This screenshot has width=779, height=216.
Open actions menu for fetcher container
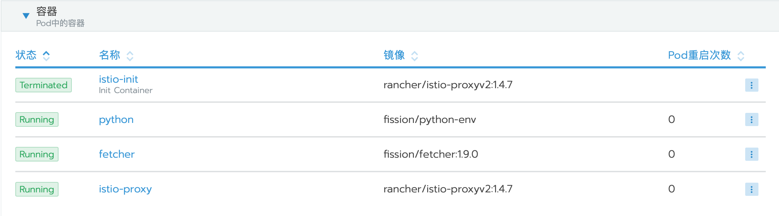[751, 154]
